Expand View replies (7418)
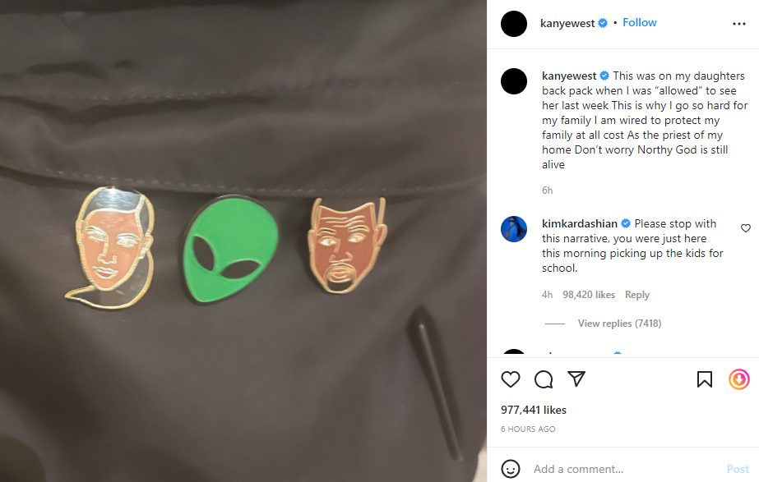 (619, 324)
